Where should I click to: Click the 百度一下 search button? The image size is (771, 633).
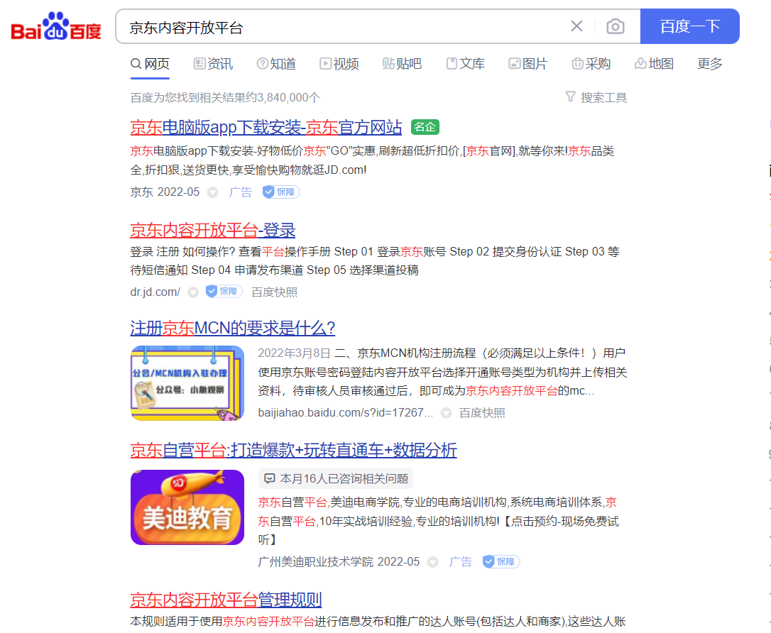click(689, 26)
